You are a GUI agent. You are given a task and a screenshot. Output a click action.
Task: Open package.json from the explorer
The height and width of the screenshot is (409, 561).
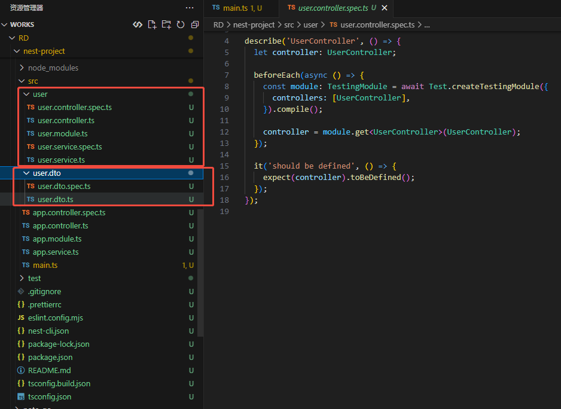click(x=50, y=357)
